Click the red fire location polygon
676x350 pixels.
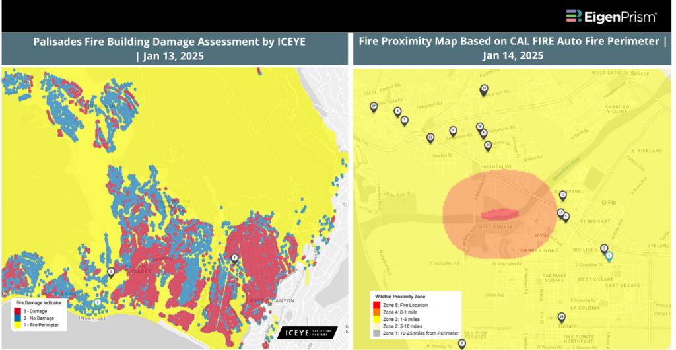499,215
